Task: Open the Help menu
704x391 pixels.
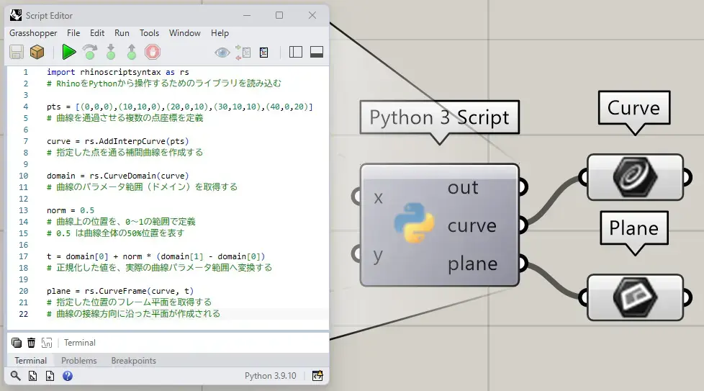Action: [220, 33]
